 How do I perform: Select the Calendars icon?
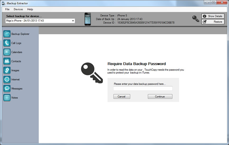7,52
